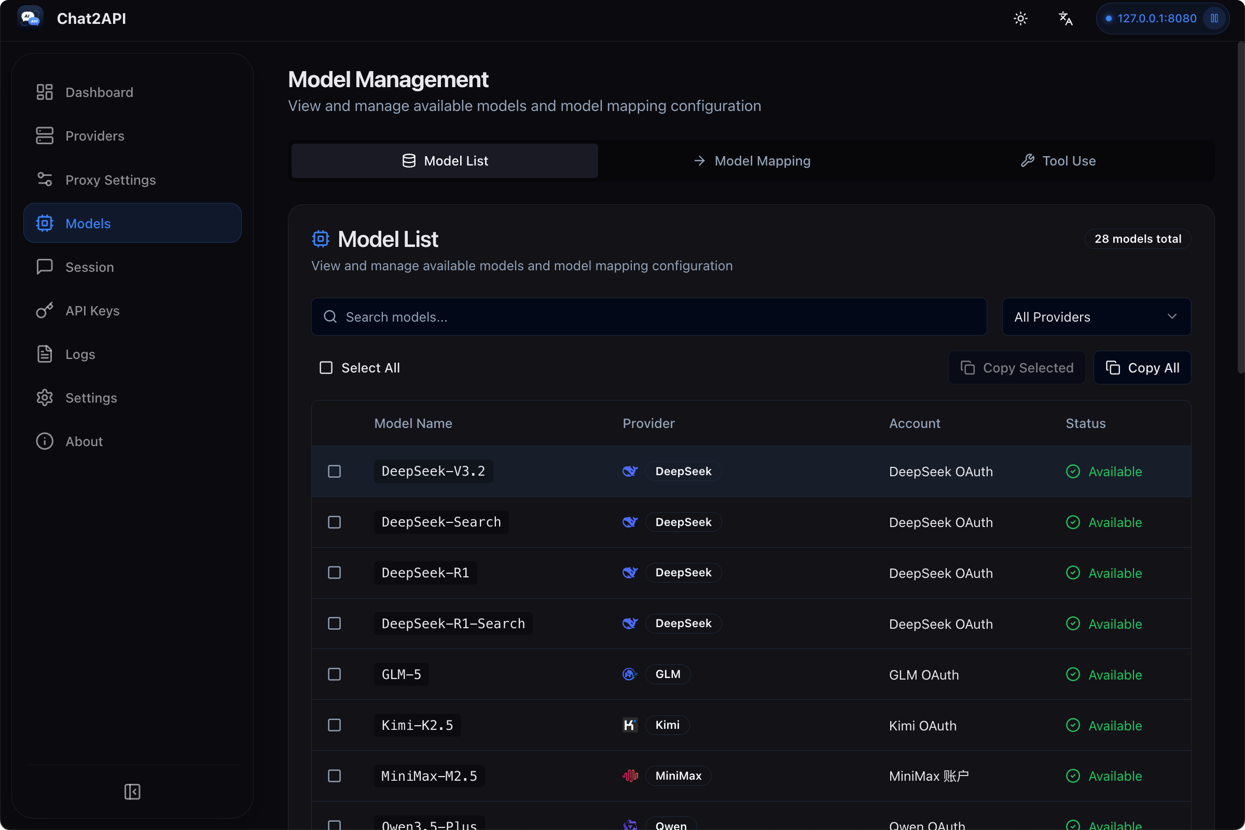Click the MiniMax waveform logo icon

point(630,776)
